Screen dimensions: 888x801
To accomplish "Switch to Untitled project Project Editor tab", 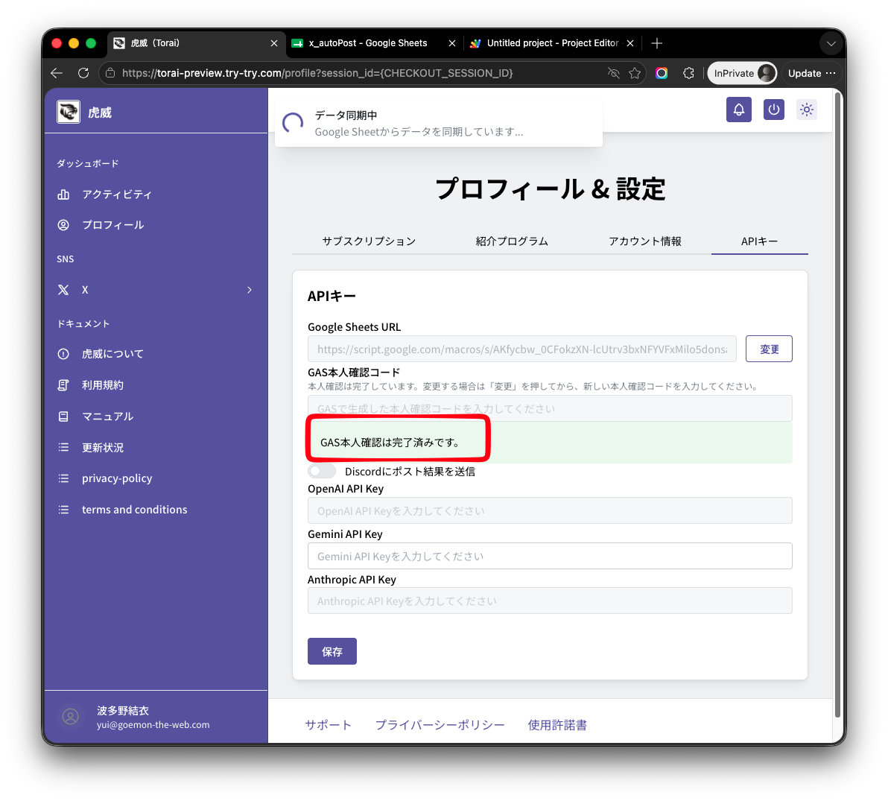I will (552, 43).
